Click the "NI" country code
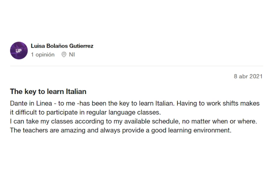The image size is (272, 188). click(72, 55)
